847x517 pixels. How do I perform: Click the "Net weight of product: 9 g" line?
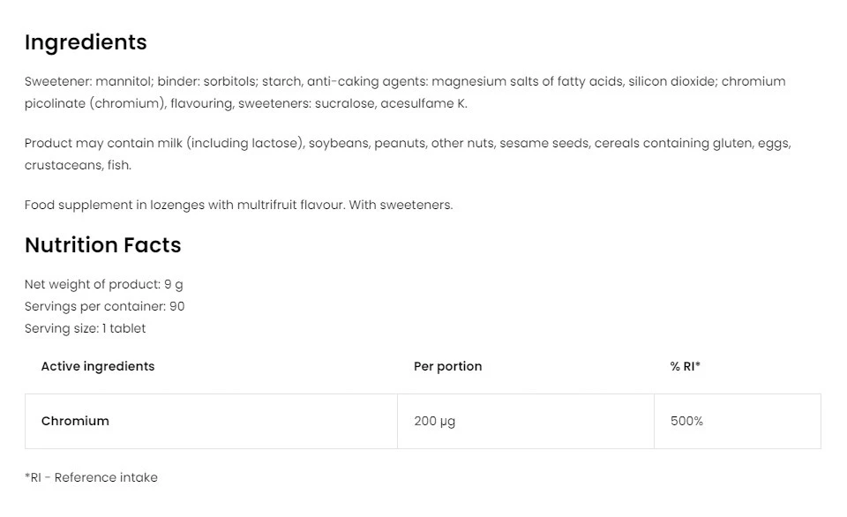104,284
